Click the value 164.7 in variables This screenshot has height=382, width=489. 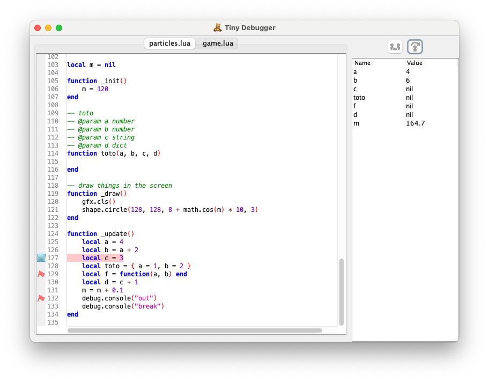coord(416,123)
